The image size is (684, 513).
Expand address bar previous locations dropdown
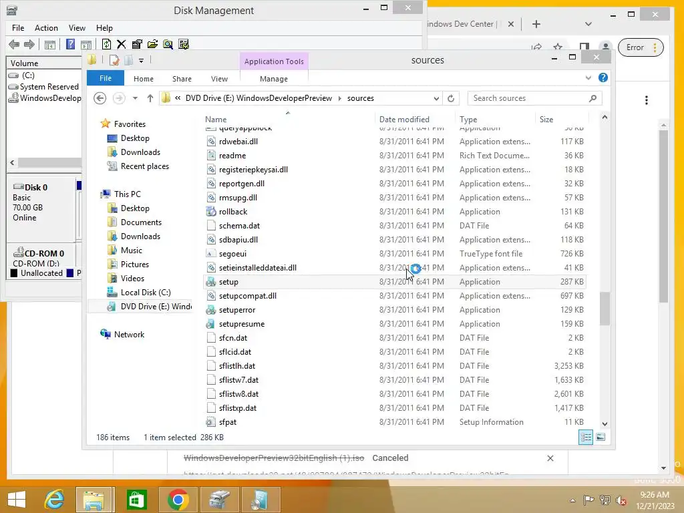(436, 98)
